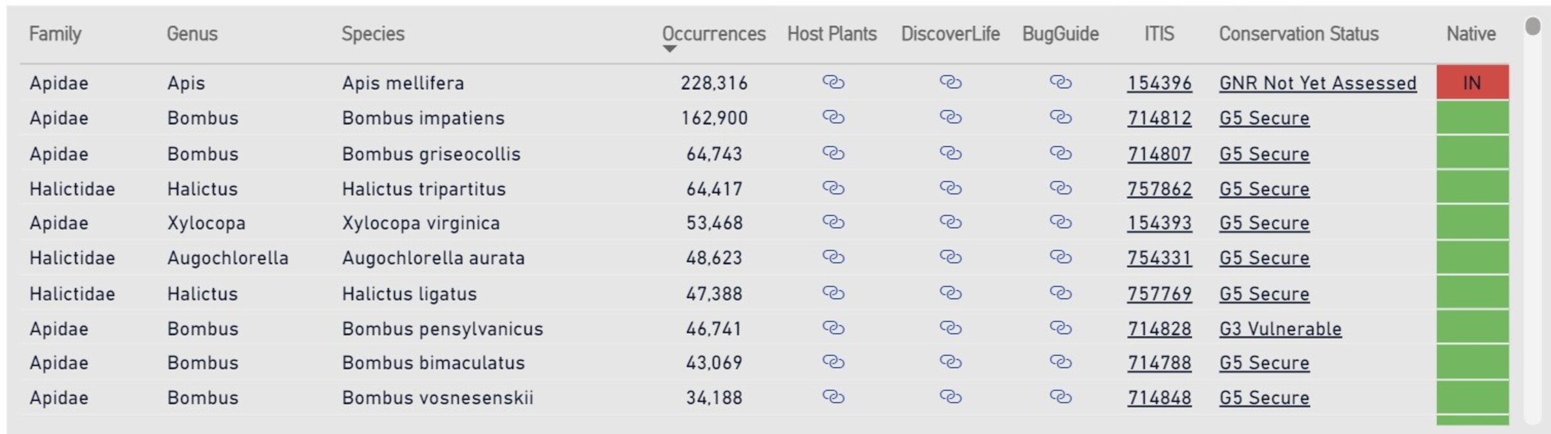Screen dimensions: 1551x434
Task: Open ITIS link 154396
Action: tap(1159, 83)
